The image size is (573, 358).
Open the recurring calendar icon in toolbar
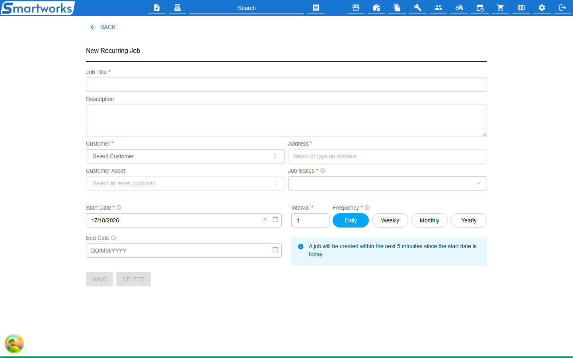pyautogui.click(x=480, y=8)
